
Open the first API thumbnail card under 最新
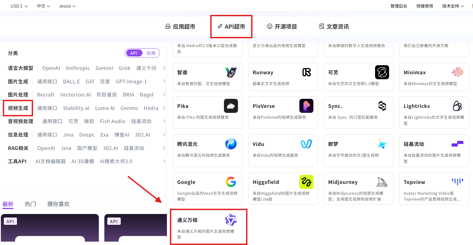pos(50,228)
